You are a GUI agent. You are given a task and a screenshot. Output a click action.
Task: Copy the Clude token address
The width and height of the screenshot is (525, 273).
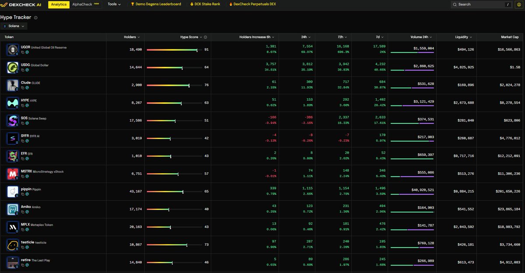point(23,87)
